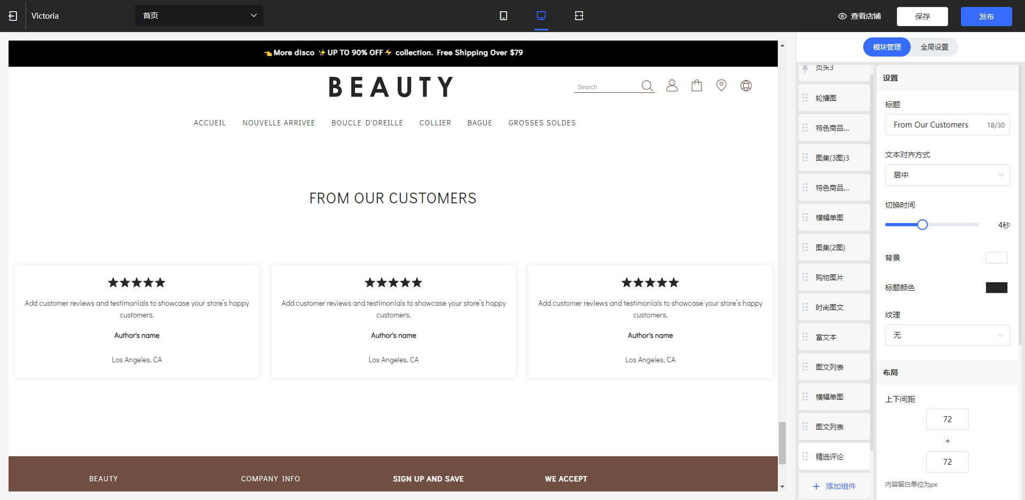Open the 文本对齐方式 dropdown showing 居中
This screenshot has width=1025, height=500.
click(947, 175)
